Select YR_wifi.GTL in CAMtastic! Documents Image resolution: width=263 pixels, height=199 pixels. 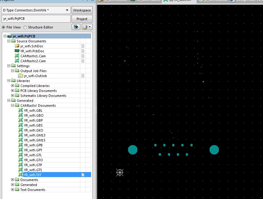click(x=33, y=155)
